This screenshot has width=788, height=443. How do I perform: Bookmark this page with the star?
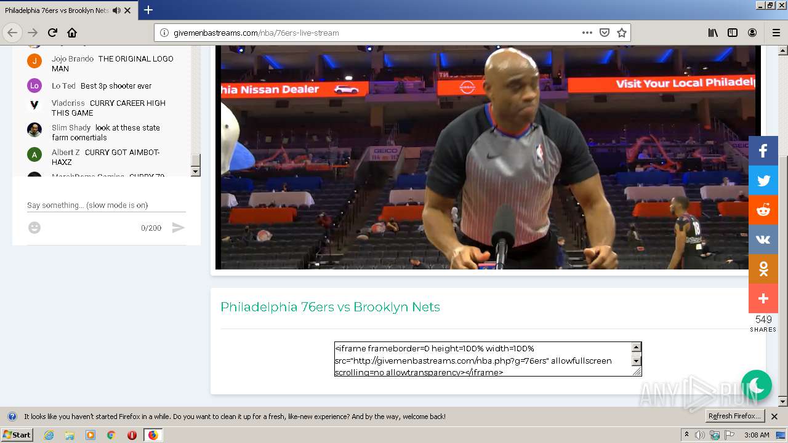[x=622, y=33]
